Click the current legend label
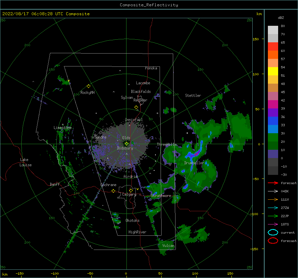The image size is (298, 278). pyautogui.click(x=288, y=232)
